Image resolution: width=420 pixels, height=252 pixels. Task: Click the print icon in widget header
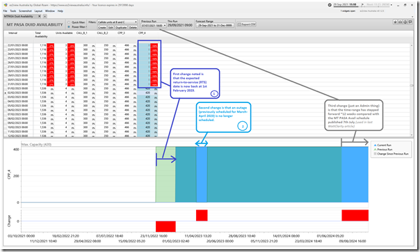(400, 22)
